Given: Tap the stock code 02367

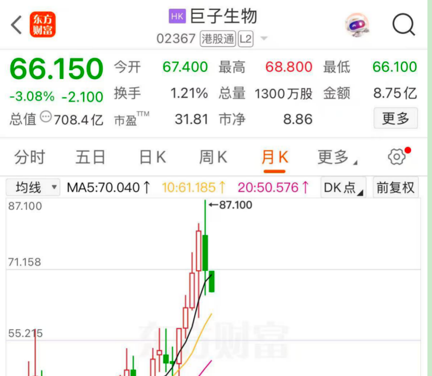Looking at the screenshot, I should tap(176, 38).
